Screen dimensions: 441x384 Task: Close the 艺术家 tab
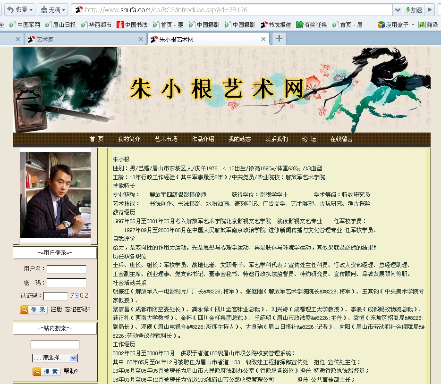(18, 39)
